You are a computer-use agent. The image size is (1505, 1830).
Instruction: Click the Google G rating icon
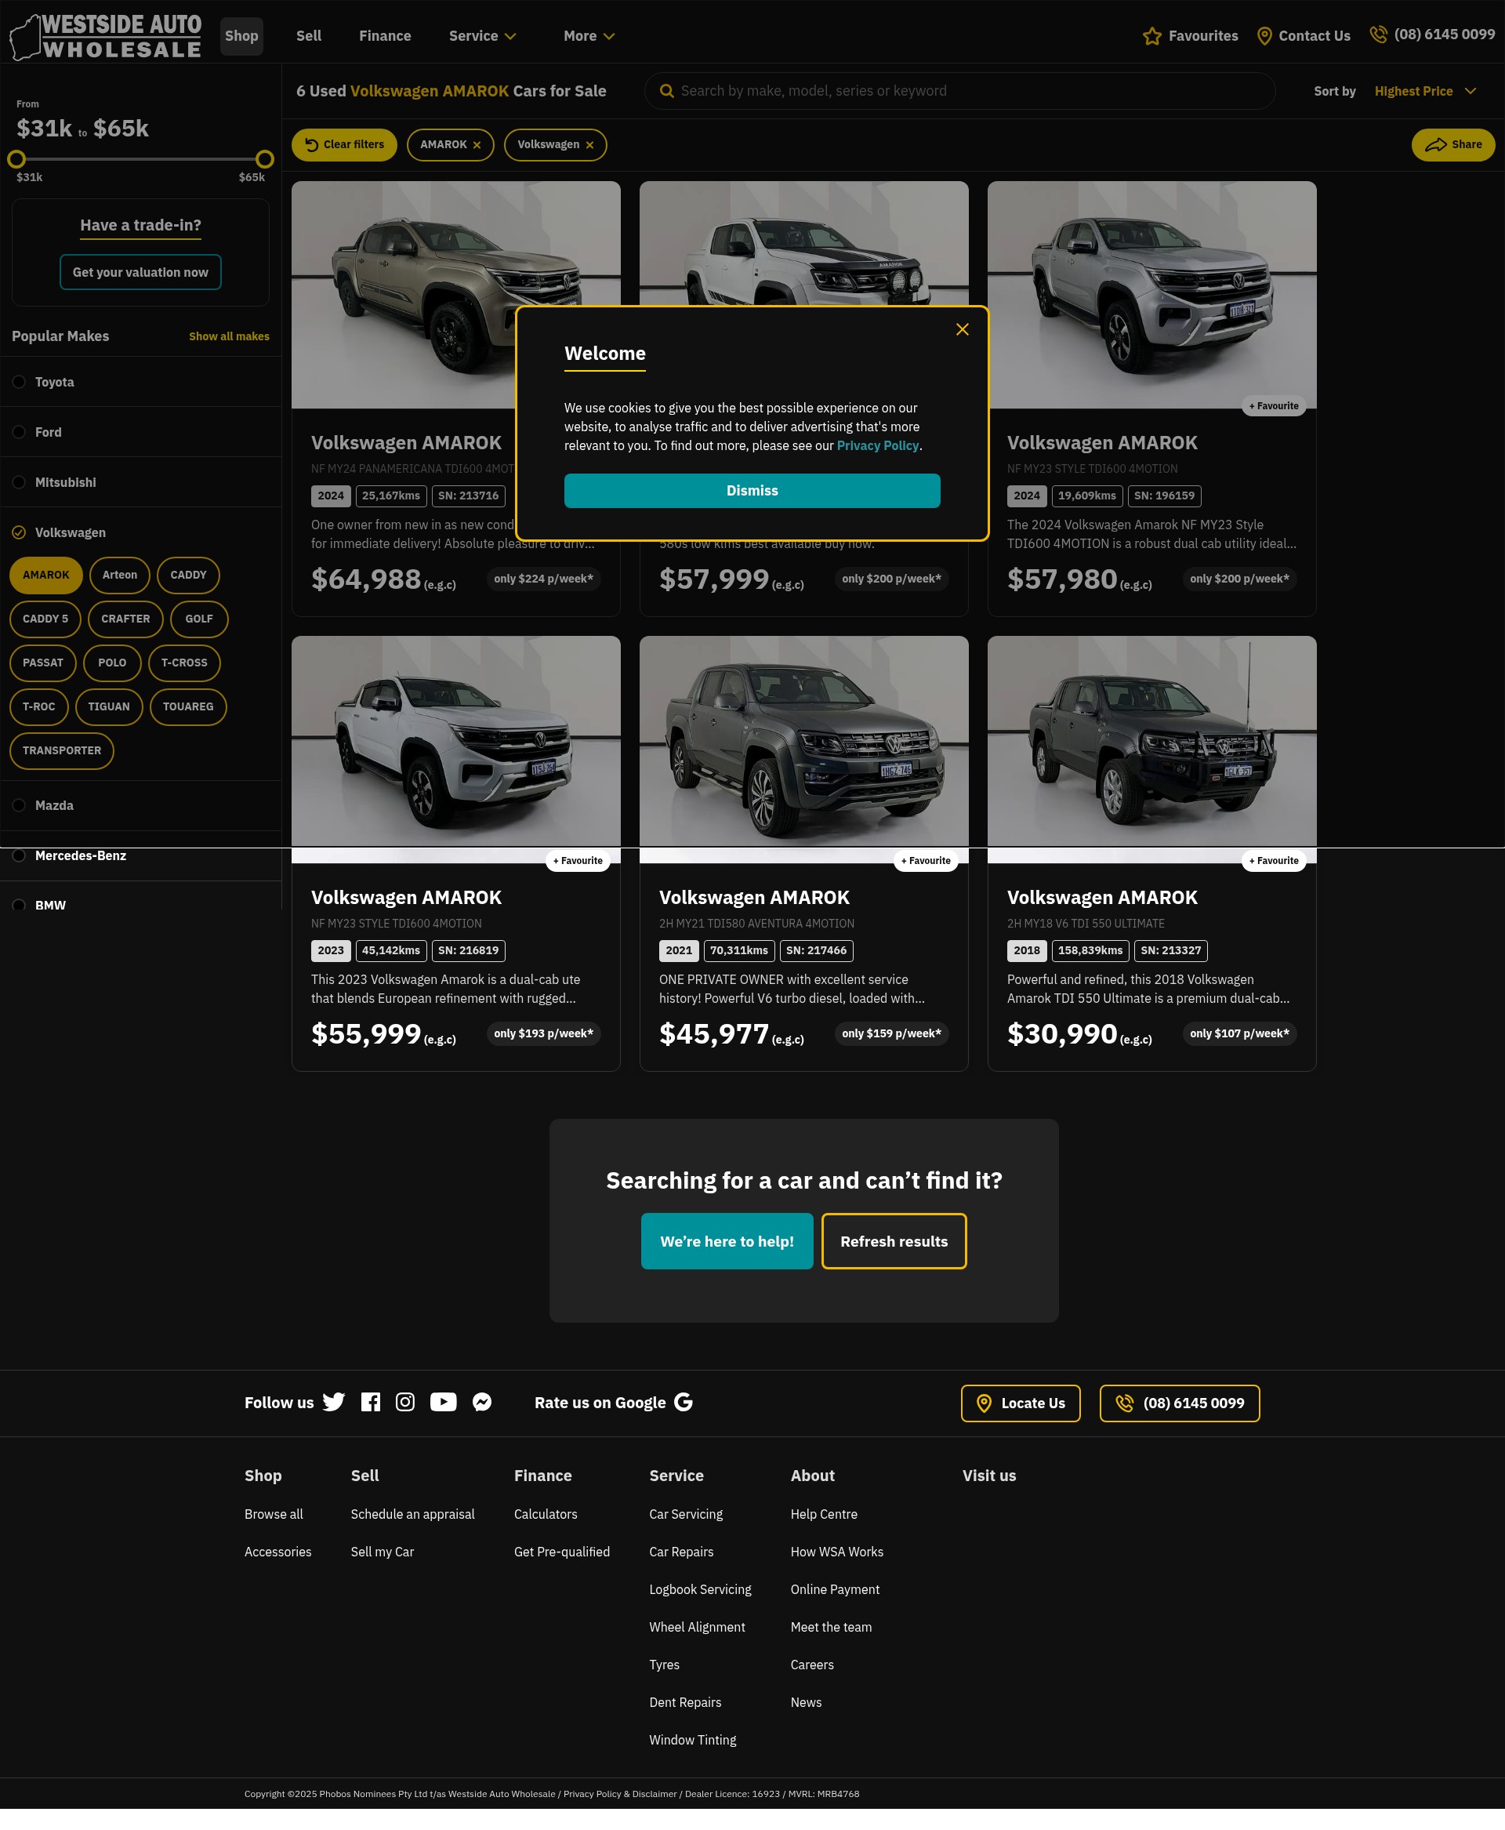click(x=684, y=1403)
